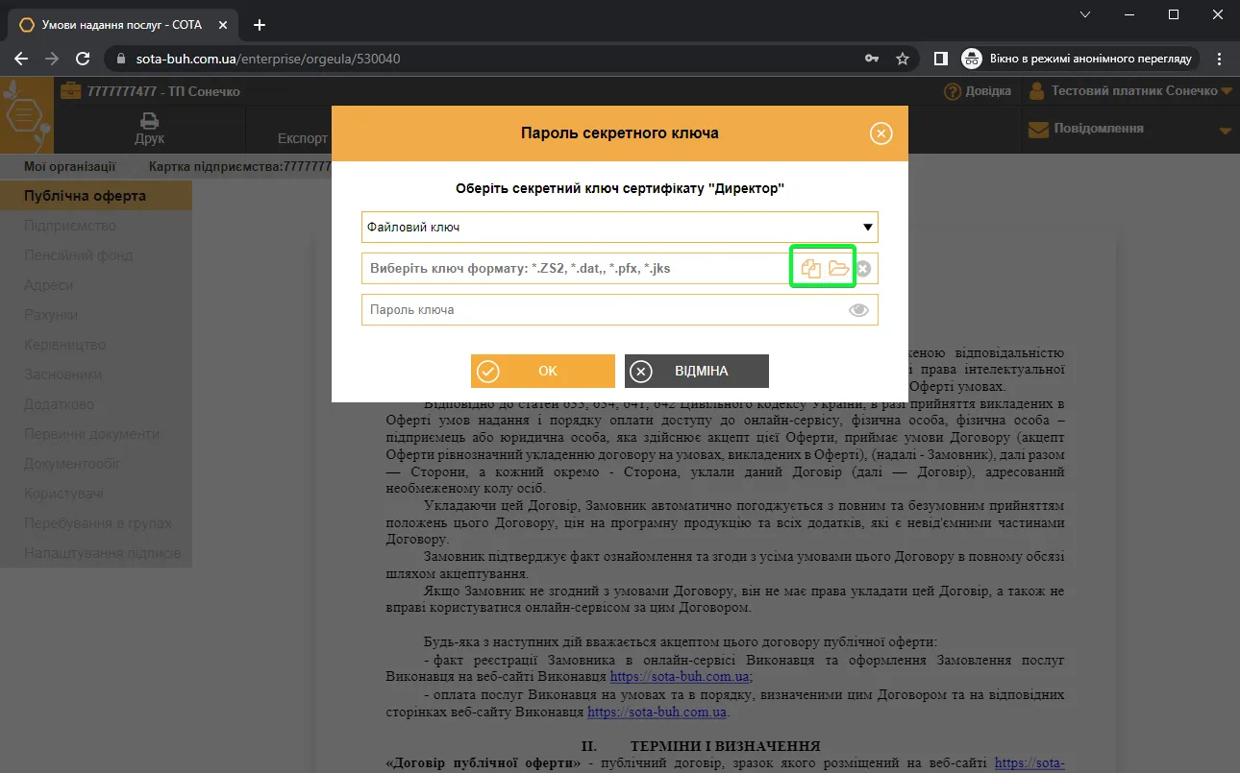Expand arrow next to 'Повідомлення'
This screenshot has height=773, width=1240.
(1225, 130)
